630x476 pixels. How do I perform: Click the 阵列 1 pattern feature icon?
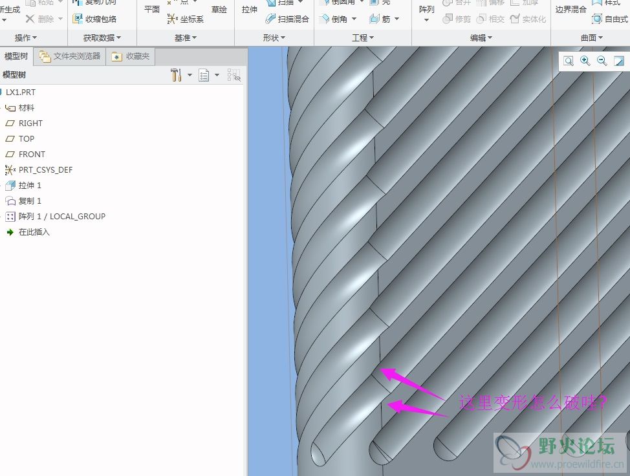click(10, 217)
